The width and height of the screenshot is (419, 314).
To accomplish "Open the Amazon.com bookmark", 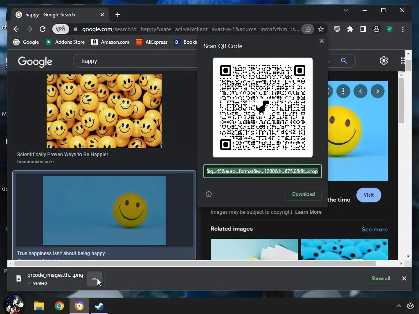I will coord(110,42).
